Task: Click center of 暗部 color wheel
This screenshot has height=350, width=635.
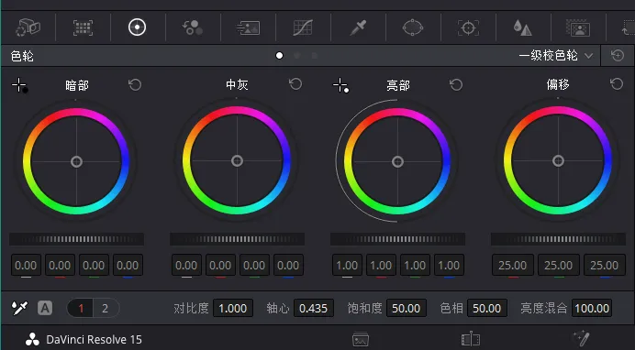Action: click(x=76, y=161)
